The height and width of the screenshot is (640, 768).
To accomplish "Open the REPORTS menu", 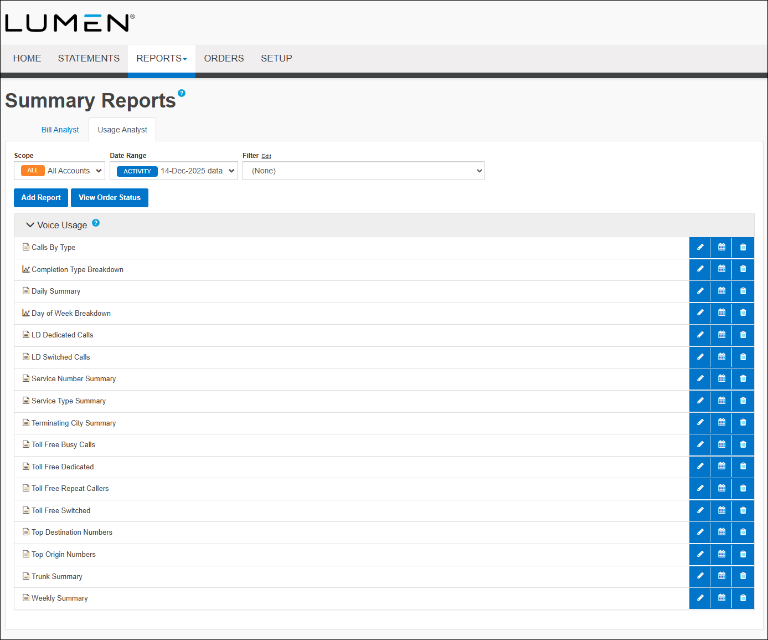I will (161, 58).
